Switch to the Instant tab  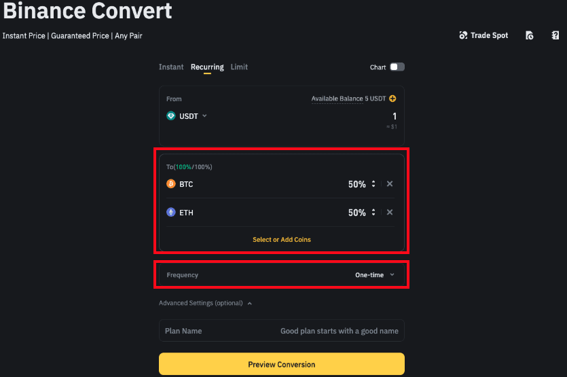pyautogui.click(x=171, y=67)
